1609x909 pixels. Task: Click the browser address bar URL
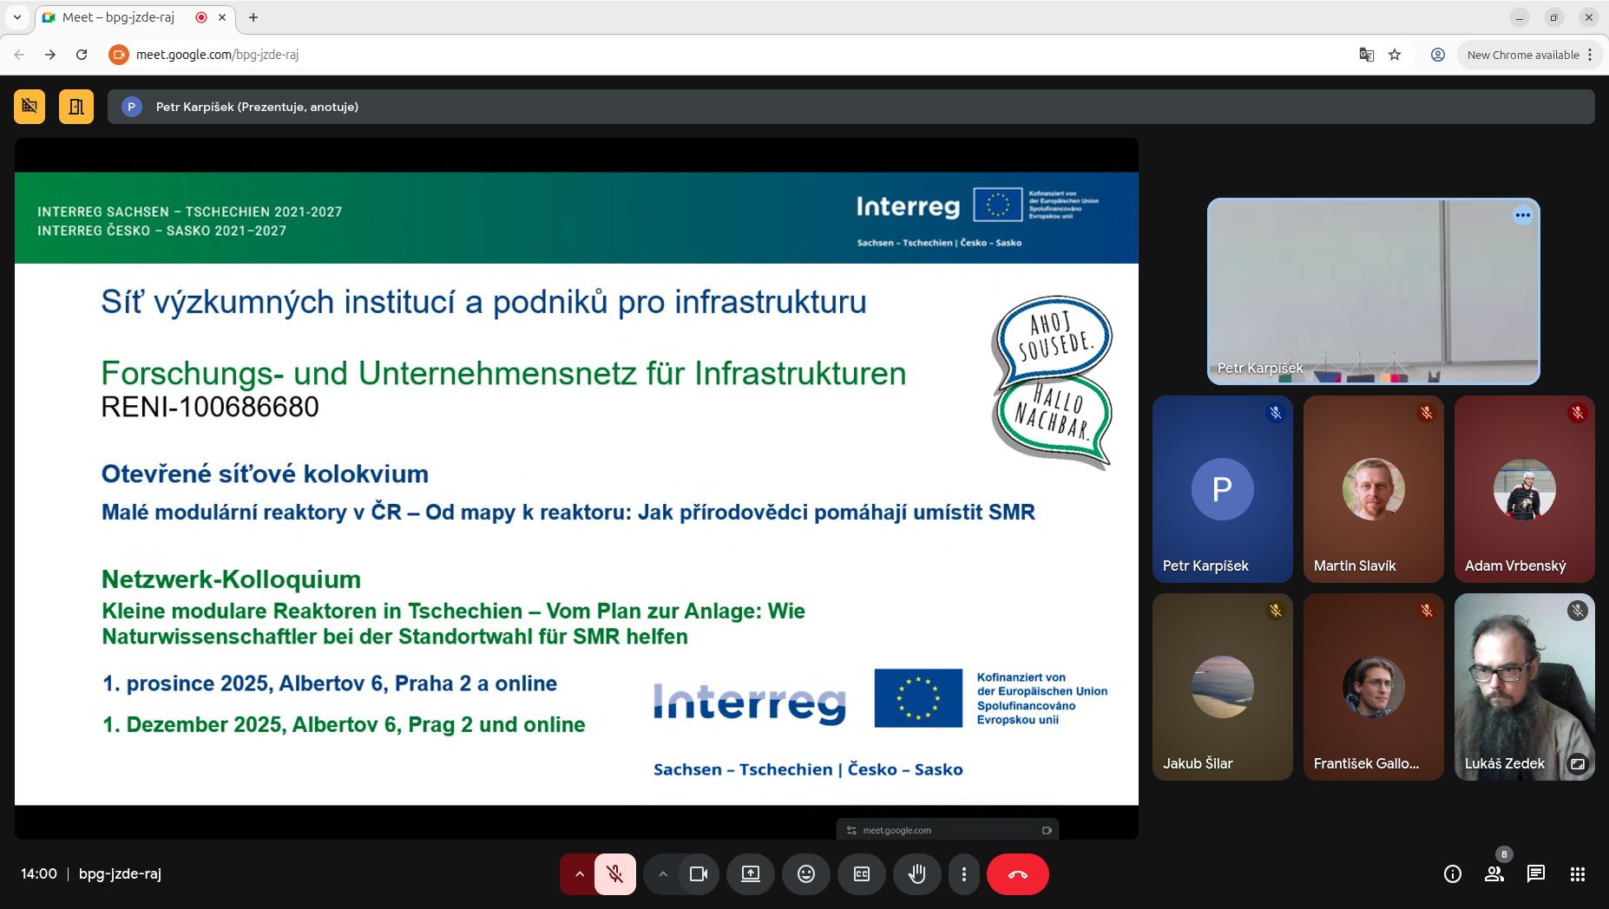[217, 55]
